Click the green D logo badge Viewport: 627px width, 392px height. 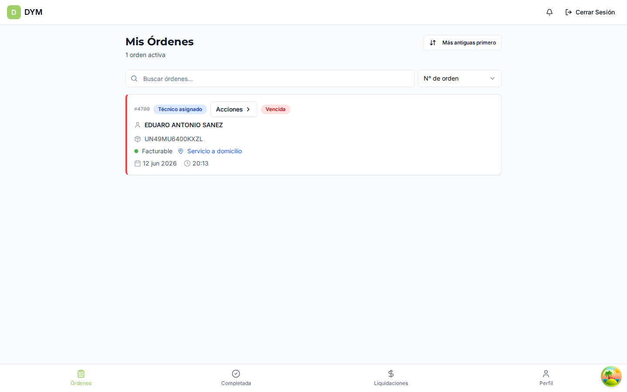pyautogui.click(x=14, y=12)
